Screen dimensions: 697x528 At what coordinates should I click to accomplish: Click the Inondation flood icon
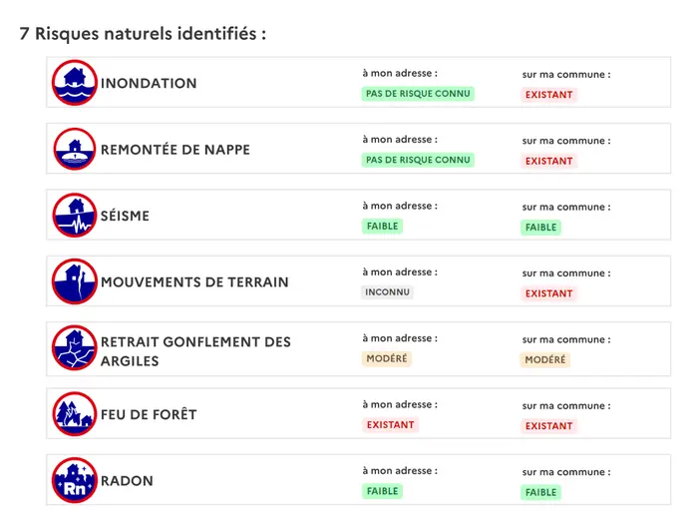coord(74,82)
